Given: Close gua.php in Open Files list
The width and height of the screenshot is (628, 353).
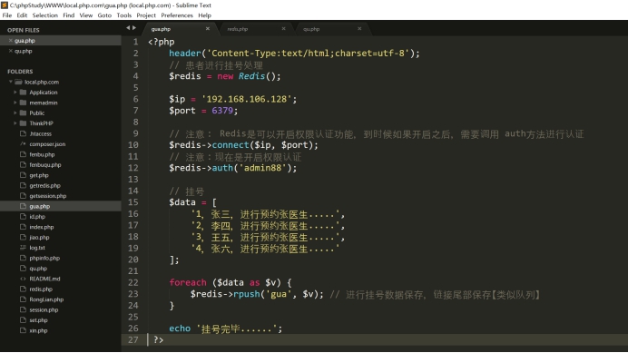Looking at the screenshot, I should pyautogui.click(x=10, y=41).
